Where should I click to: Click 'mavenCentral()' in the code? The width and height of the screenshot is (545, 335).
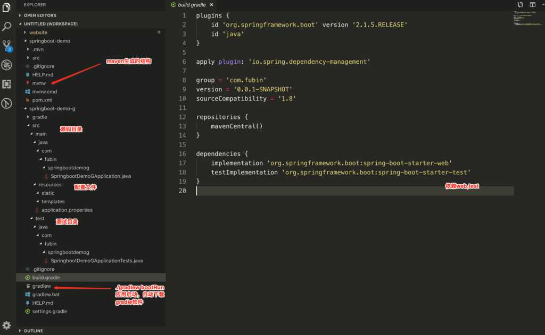click(237, 126)
